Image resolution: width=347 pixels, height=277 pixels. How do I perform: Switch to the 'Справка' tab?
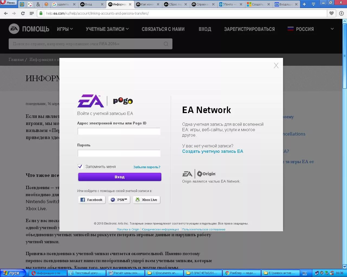tap(203, 4)
